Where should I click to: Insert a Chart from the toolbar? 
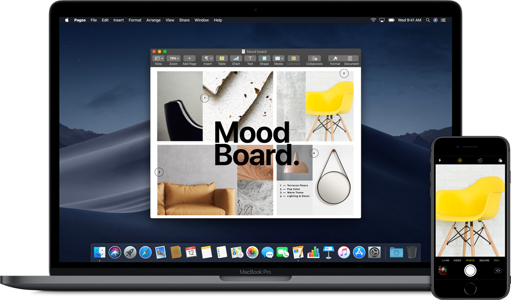pyautogui.click(x=236, y=59)
